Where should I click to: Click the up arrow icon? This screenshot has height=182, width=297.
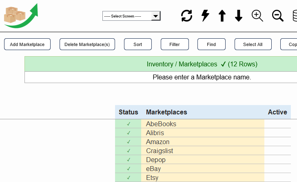222,16
